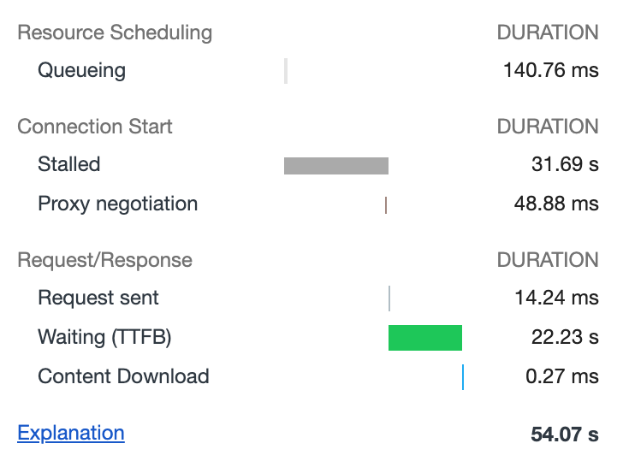Click the Request/Response section header
This screenshot has height=467, width=623.
[x=104, y=260]
